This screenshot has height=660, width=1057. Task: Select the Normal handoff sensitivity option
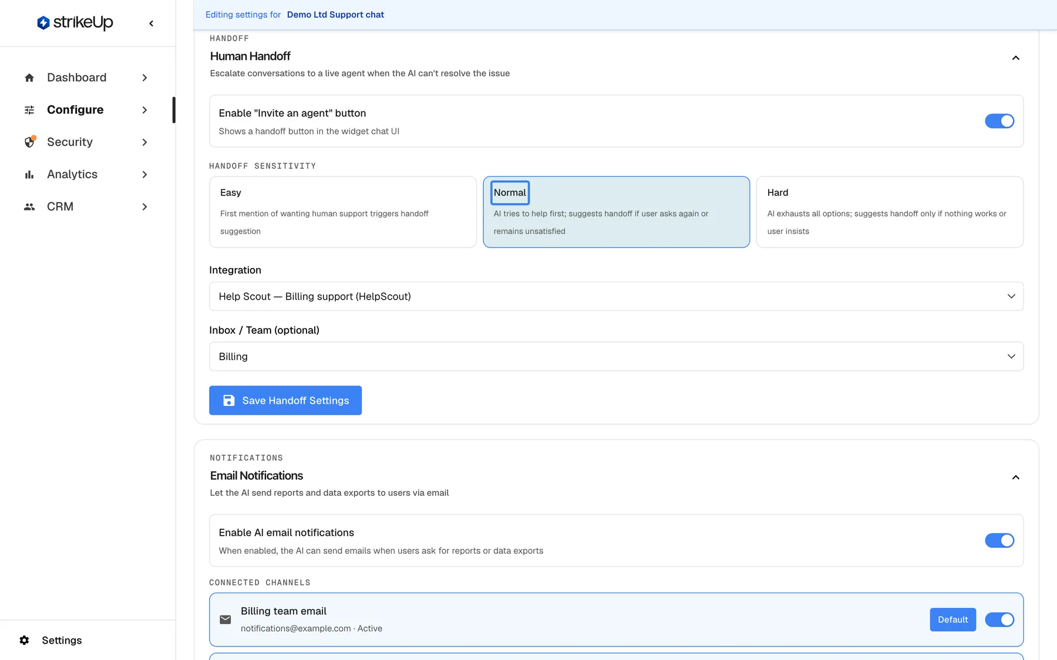pos(616,212)
